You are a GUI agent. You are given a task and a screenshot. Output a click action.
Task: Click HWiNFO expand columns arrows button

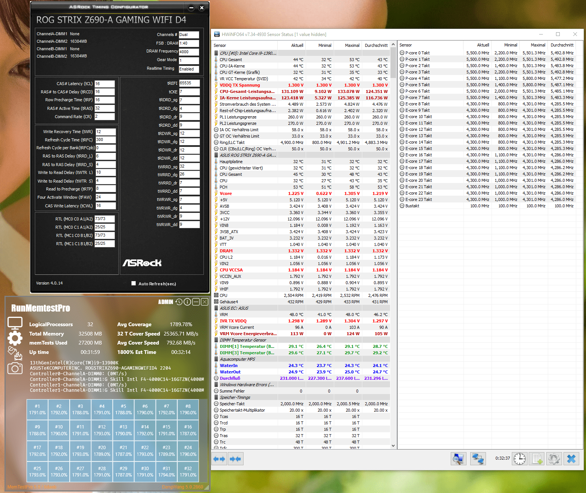(x=219, y=459)
